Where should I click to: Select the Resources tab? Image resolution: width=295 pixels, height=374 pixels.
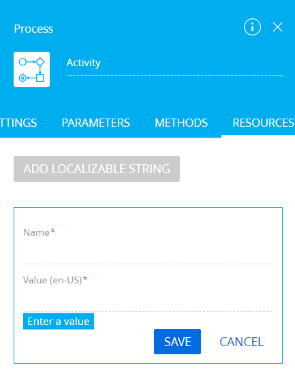point(263,123)
